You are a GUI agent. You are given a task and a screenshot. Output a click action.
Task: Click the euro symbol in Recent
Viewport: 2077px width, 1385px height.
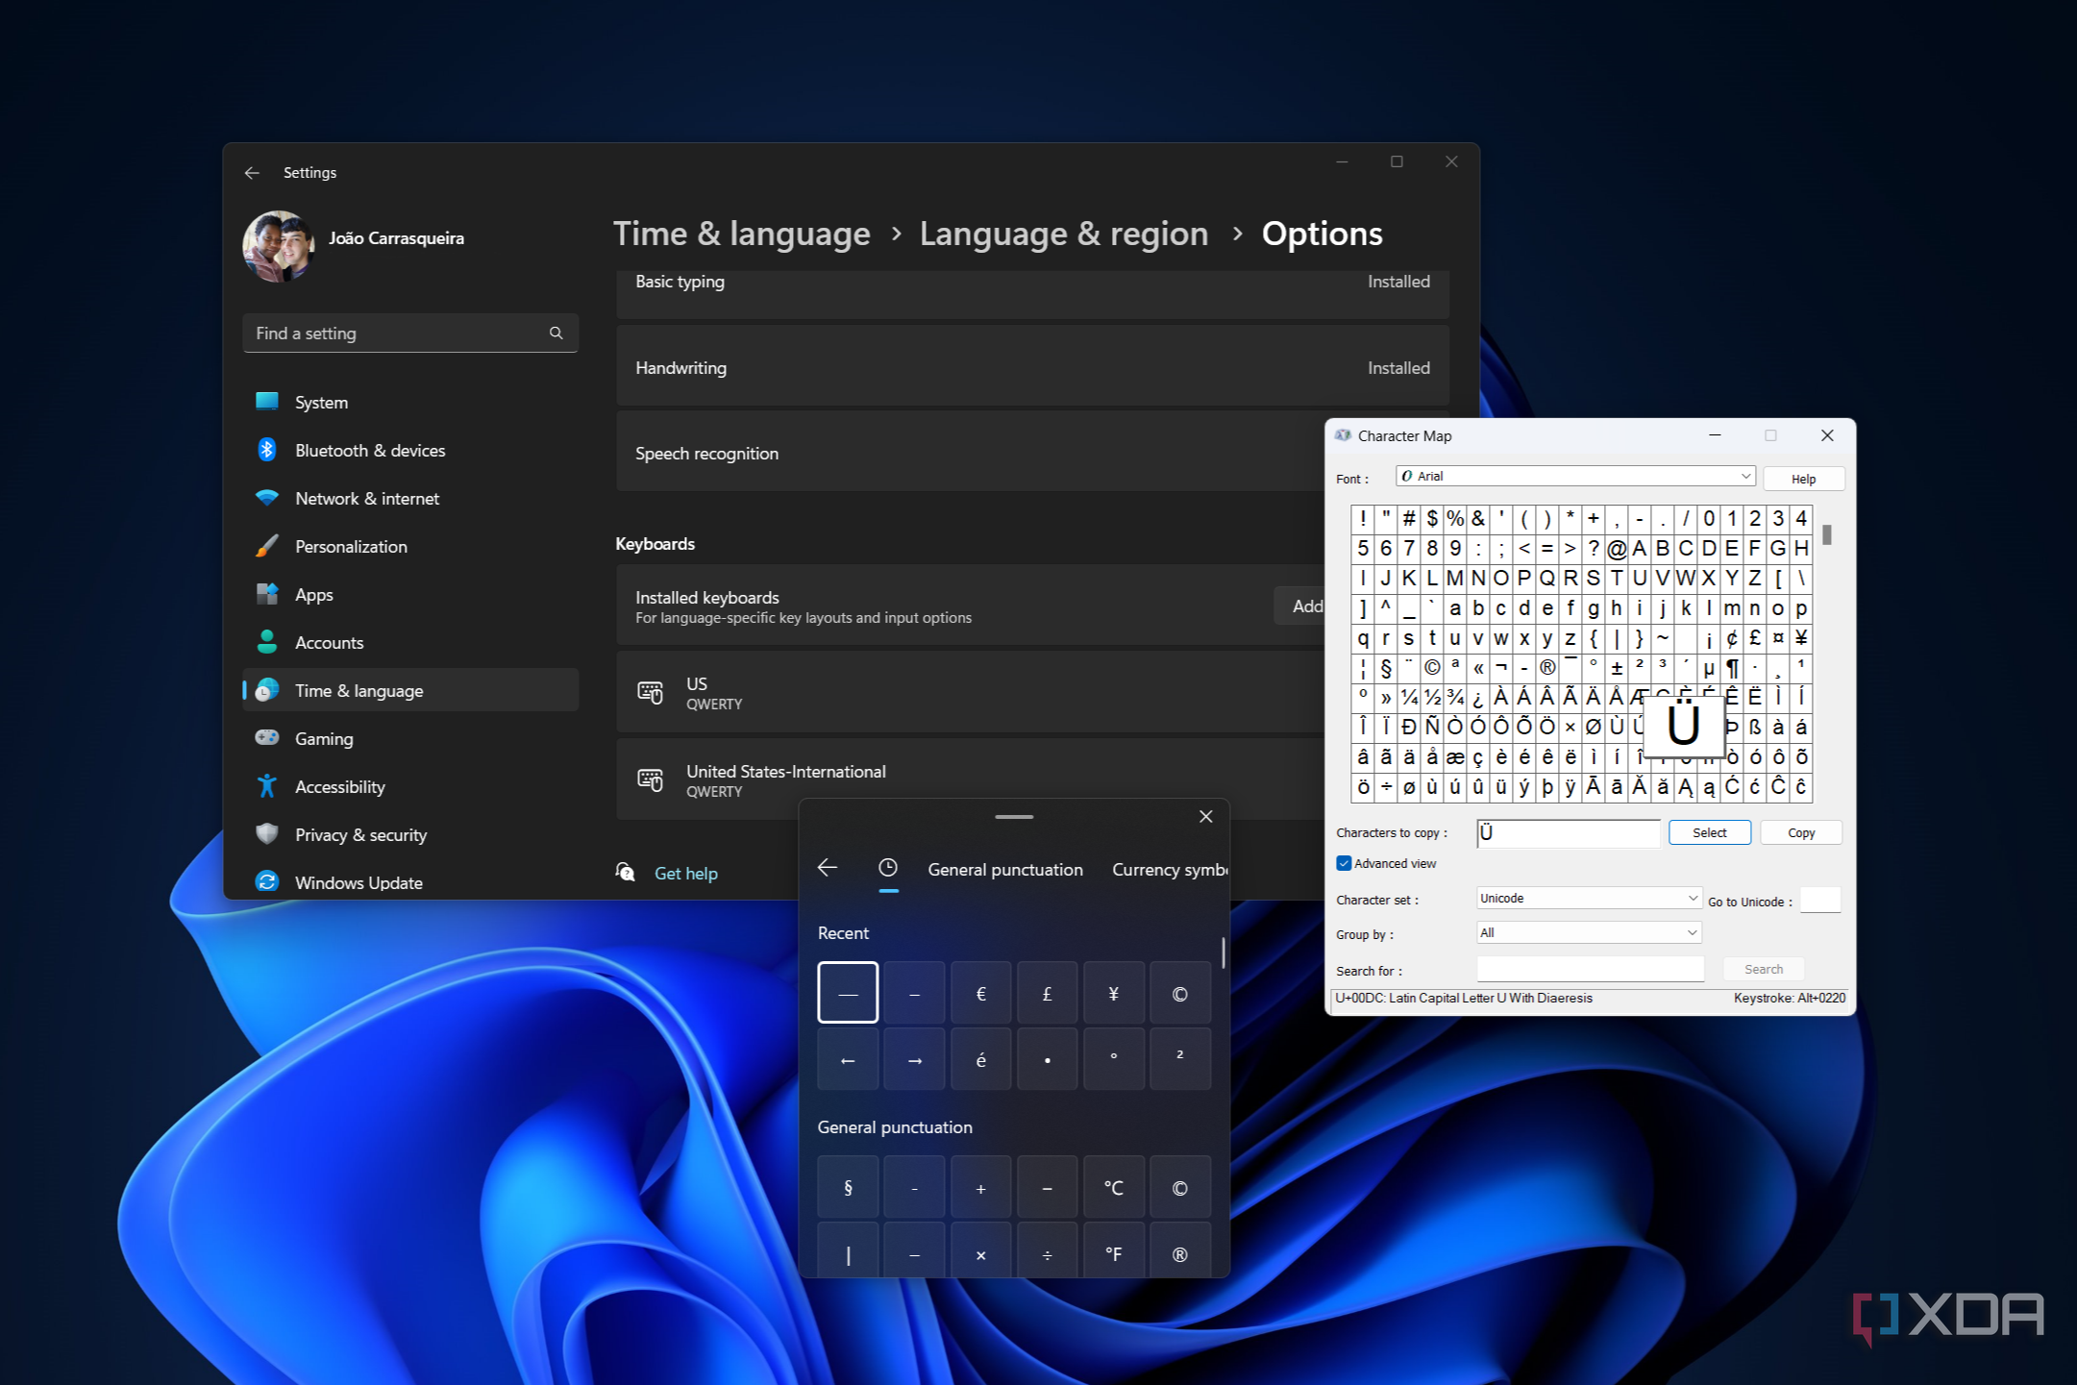tap(980, 993)
